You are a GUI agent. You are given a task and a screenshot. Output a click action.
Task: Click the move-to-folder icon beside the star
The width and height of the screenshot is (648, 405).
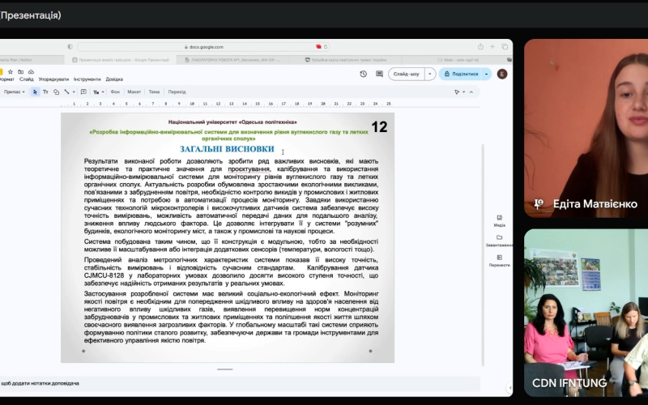point(21,72)
